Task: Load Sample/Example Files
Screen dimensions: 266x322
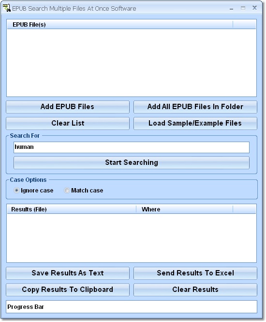Action: pyautogui.click(x=195, y=123)
